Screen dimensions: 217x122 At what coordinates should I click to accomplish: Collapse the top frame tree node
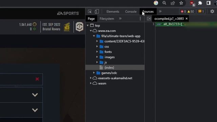click(87, 25)
